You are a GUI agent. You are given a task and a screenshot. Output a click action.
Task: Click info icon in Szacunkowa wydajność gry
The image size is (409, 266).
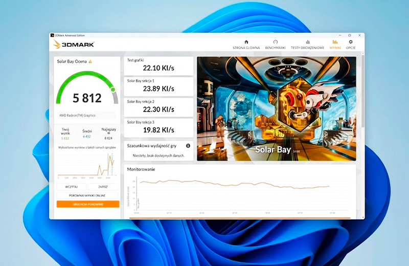click(189, 146)
